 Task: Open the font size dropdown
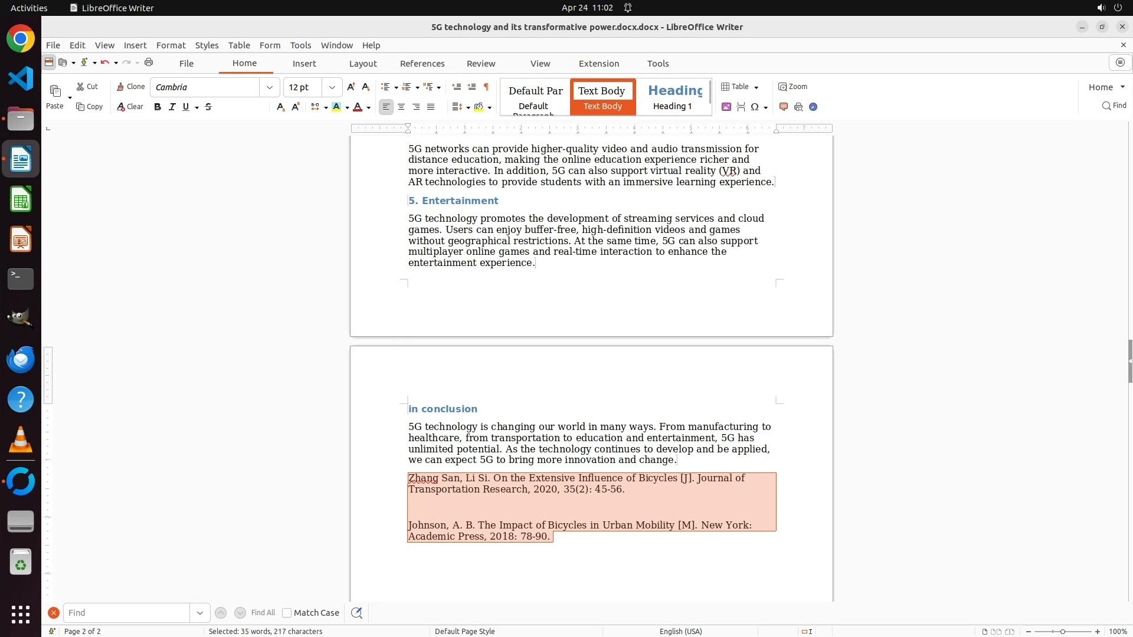332,87
